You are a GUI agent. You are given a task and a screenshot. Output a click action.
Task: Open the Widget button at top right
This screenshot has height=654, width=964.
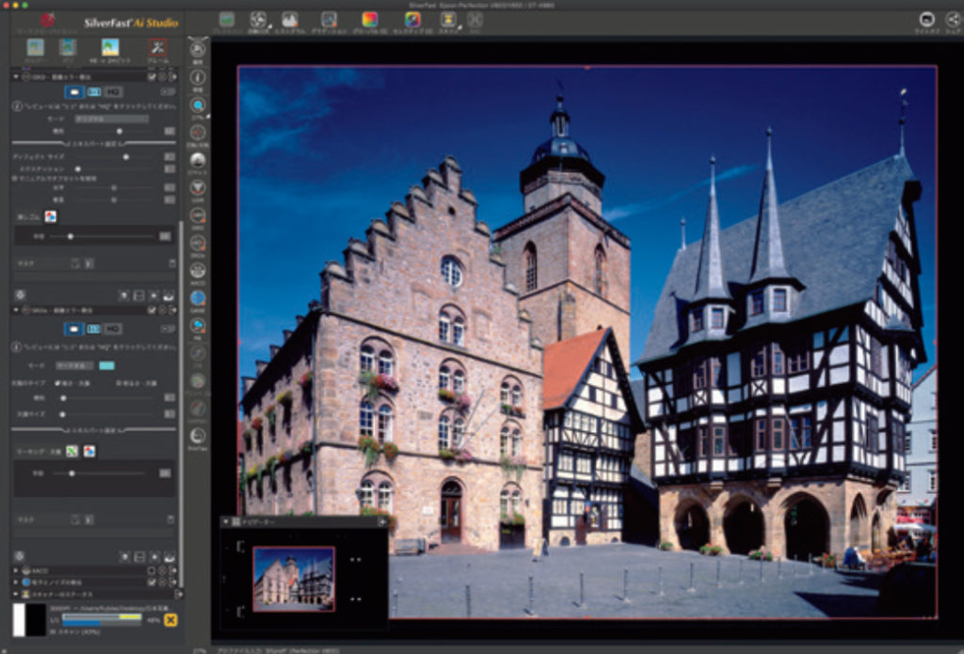[926, 19]
